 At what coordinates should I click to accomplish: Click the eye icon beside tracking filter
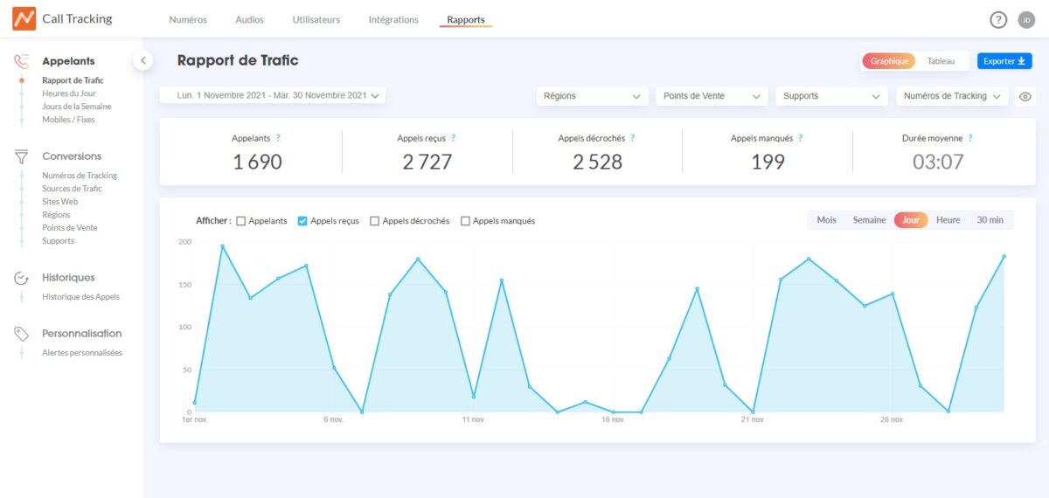(1026, 97)
